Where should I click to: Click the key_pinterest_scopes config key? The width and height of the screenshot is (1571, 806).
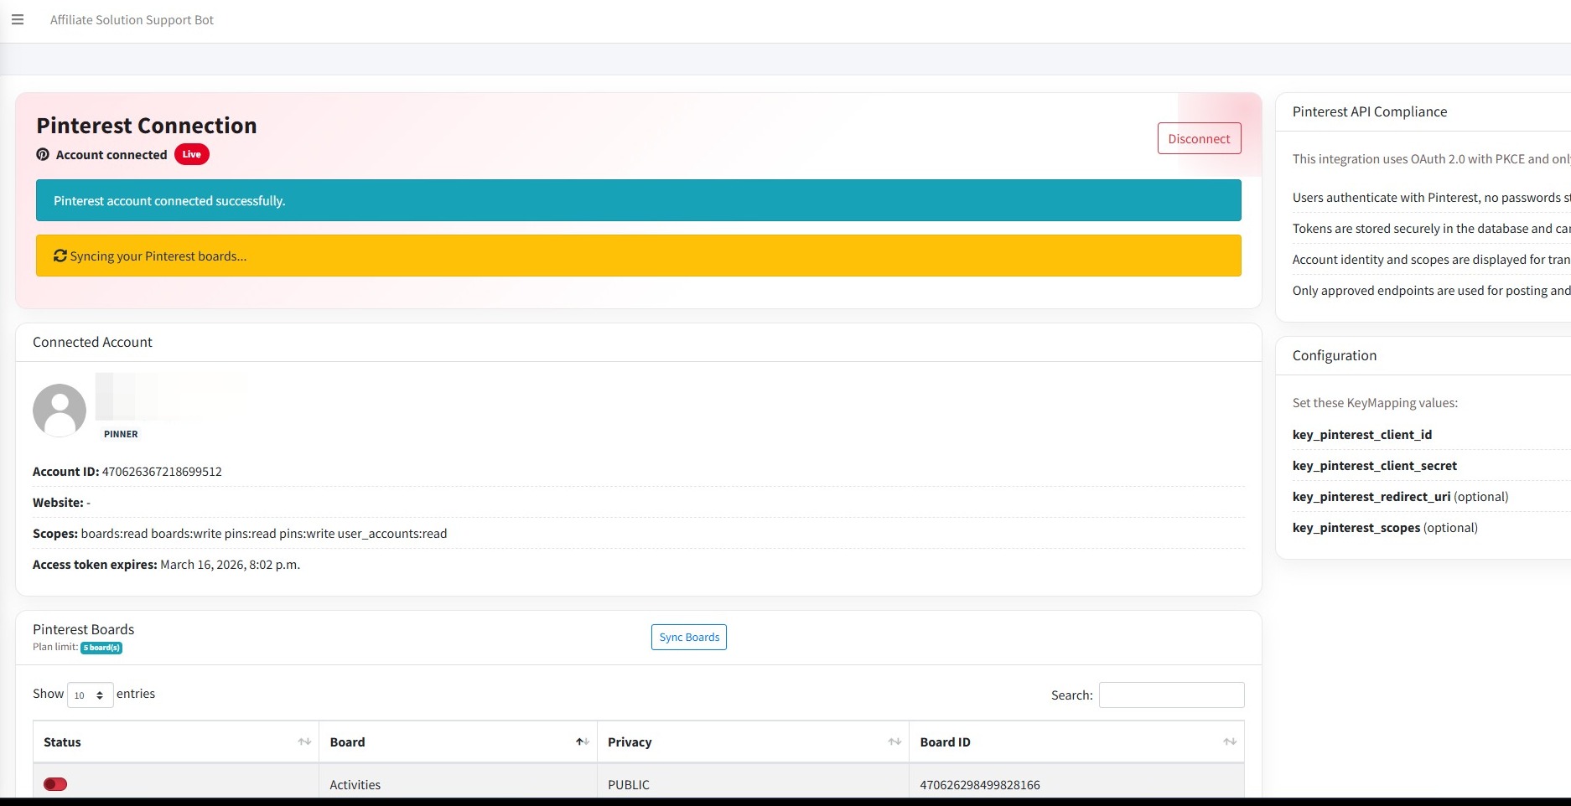(1356, 528)
